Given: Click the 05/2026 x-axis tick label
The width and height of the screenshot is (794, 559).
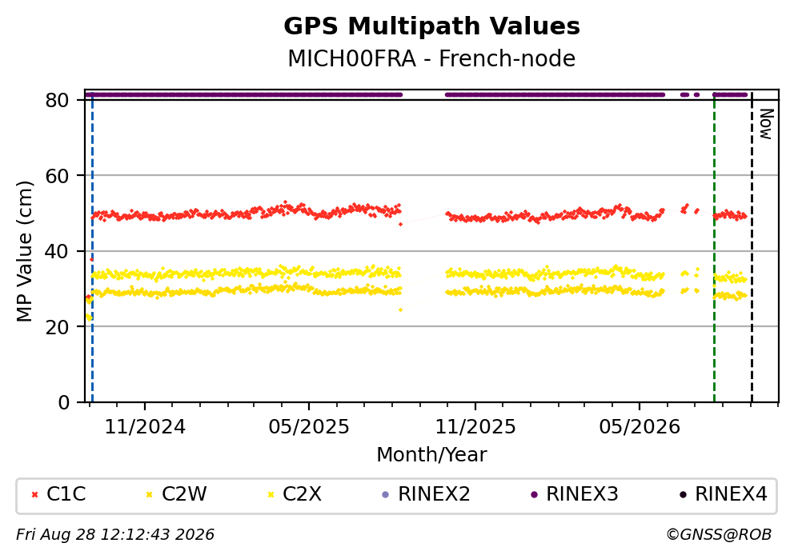Looking at the screenshot, I should tap(639, 428).
